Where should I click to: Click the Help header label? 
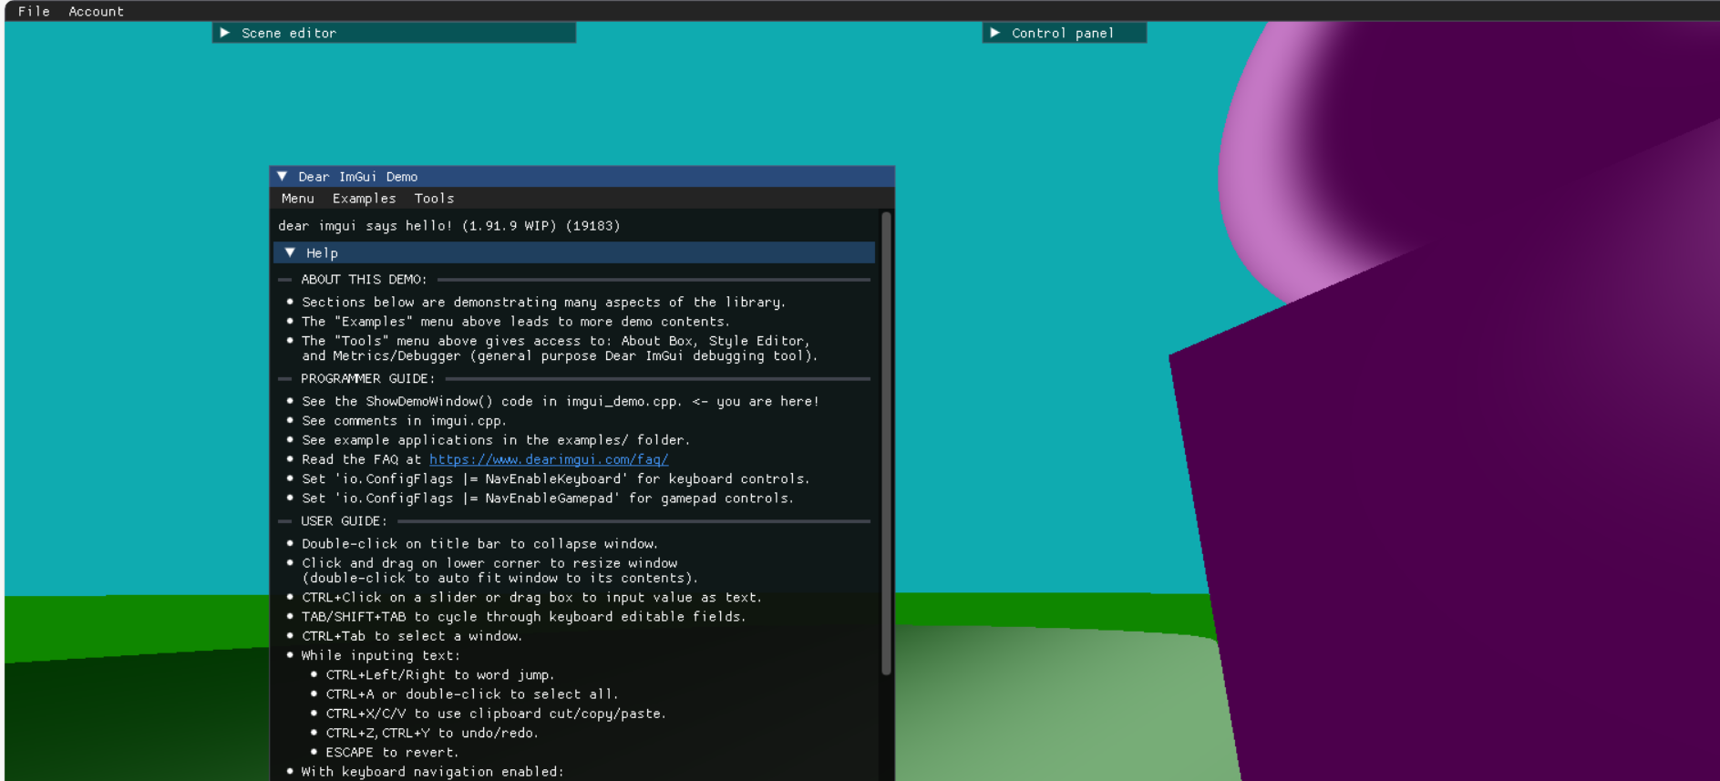click(322, 253)
